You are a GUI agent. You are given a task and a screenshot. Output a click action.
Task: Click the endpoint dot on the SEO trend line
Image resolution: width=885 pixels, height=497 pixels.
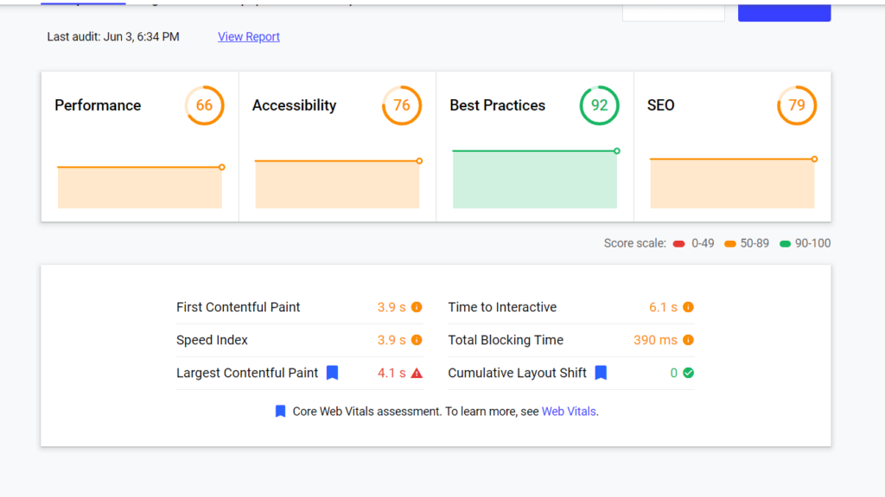point(812,159)
